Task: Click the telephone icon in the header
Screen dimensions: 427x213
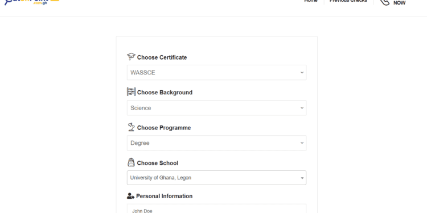Action: (384, 2)
